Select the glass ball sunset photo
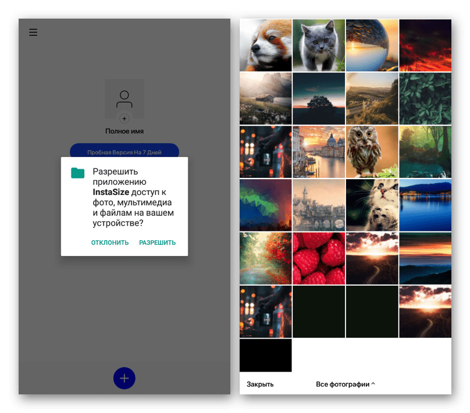 tap(372, 45)
